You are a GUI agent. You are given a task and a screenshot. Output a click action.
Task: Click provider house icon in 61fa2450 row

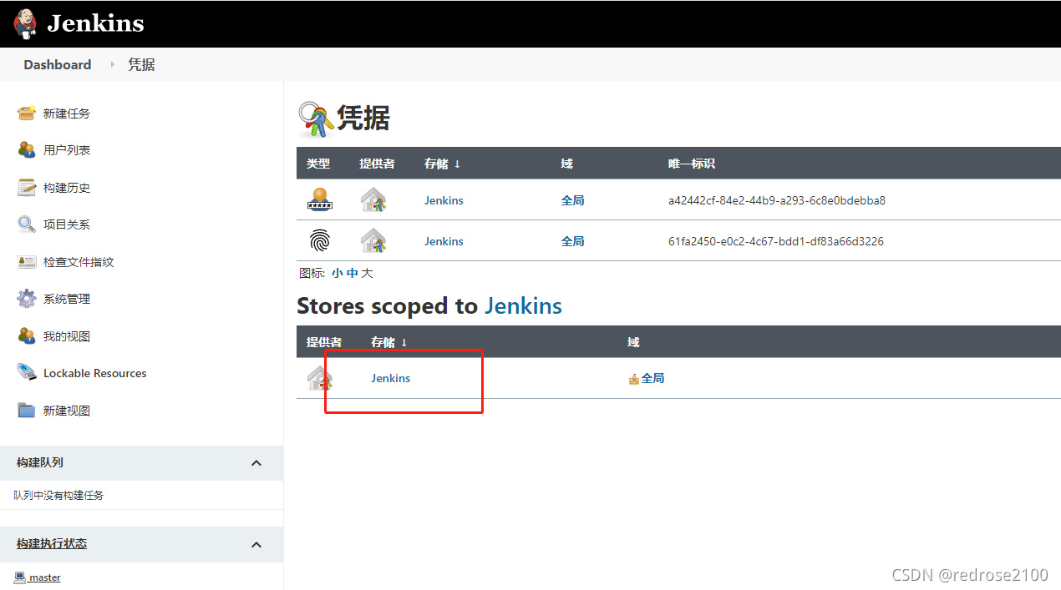click(x=373, y=241)
